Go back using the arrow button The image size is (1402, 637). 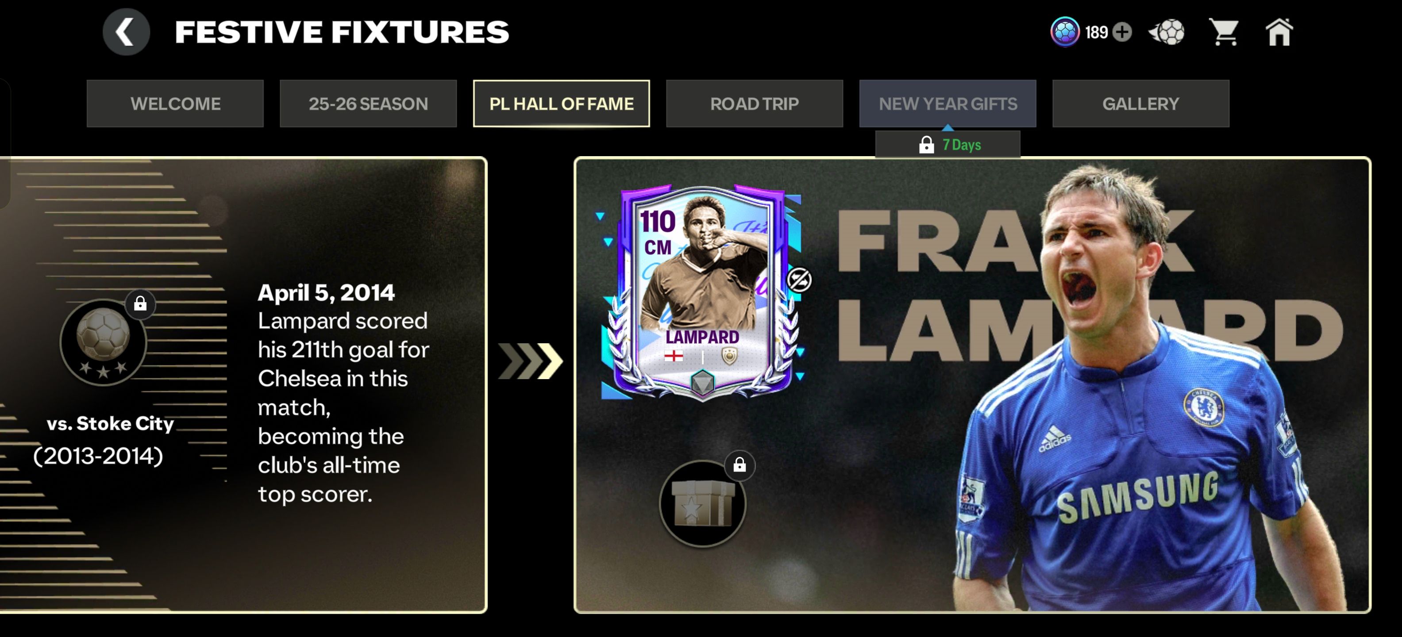pyautogui.click(x=126, y=32)
